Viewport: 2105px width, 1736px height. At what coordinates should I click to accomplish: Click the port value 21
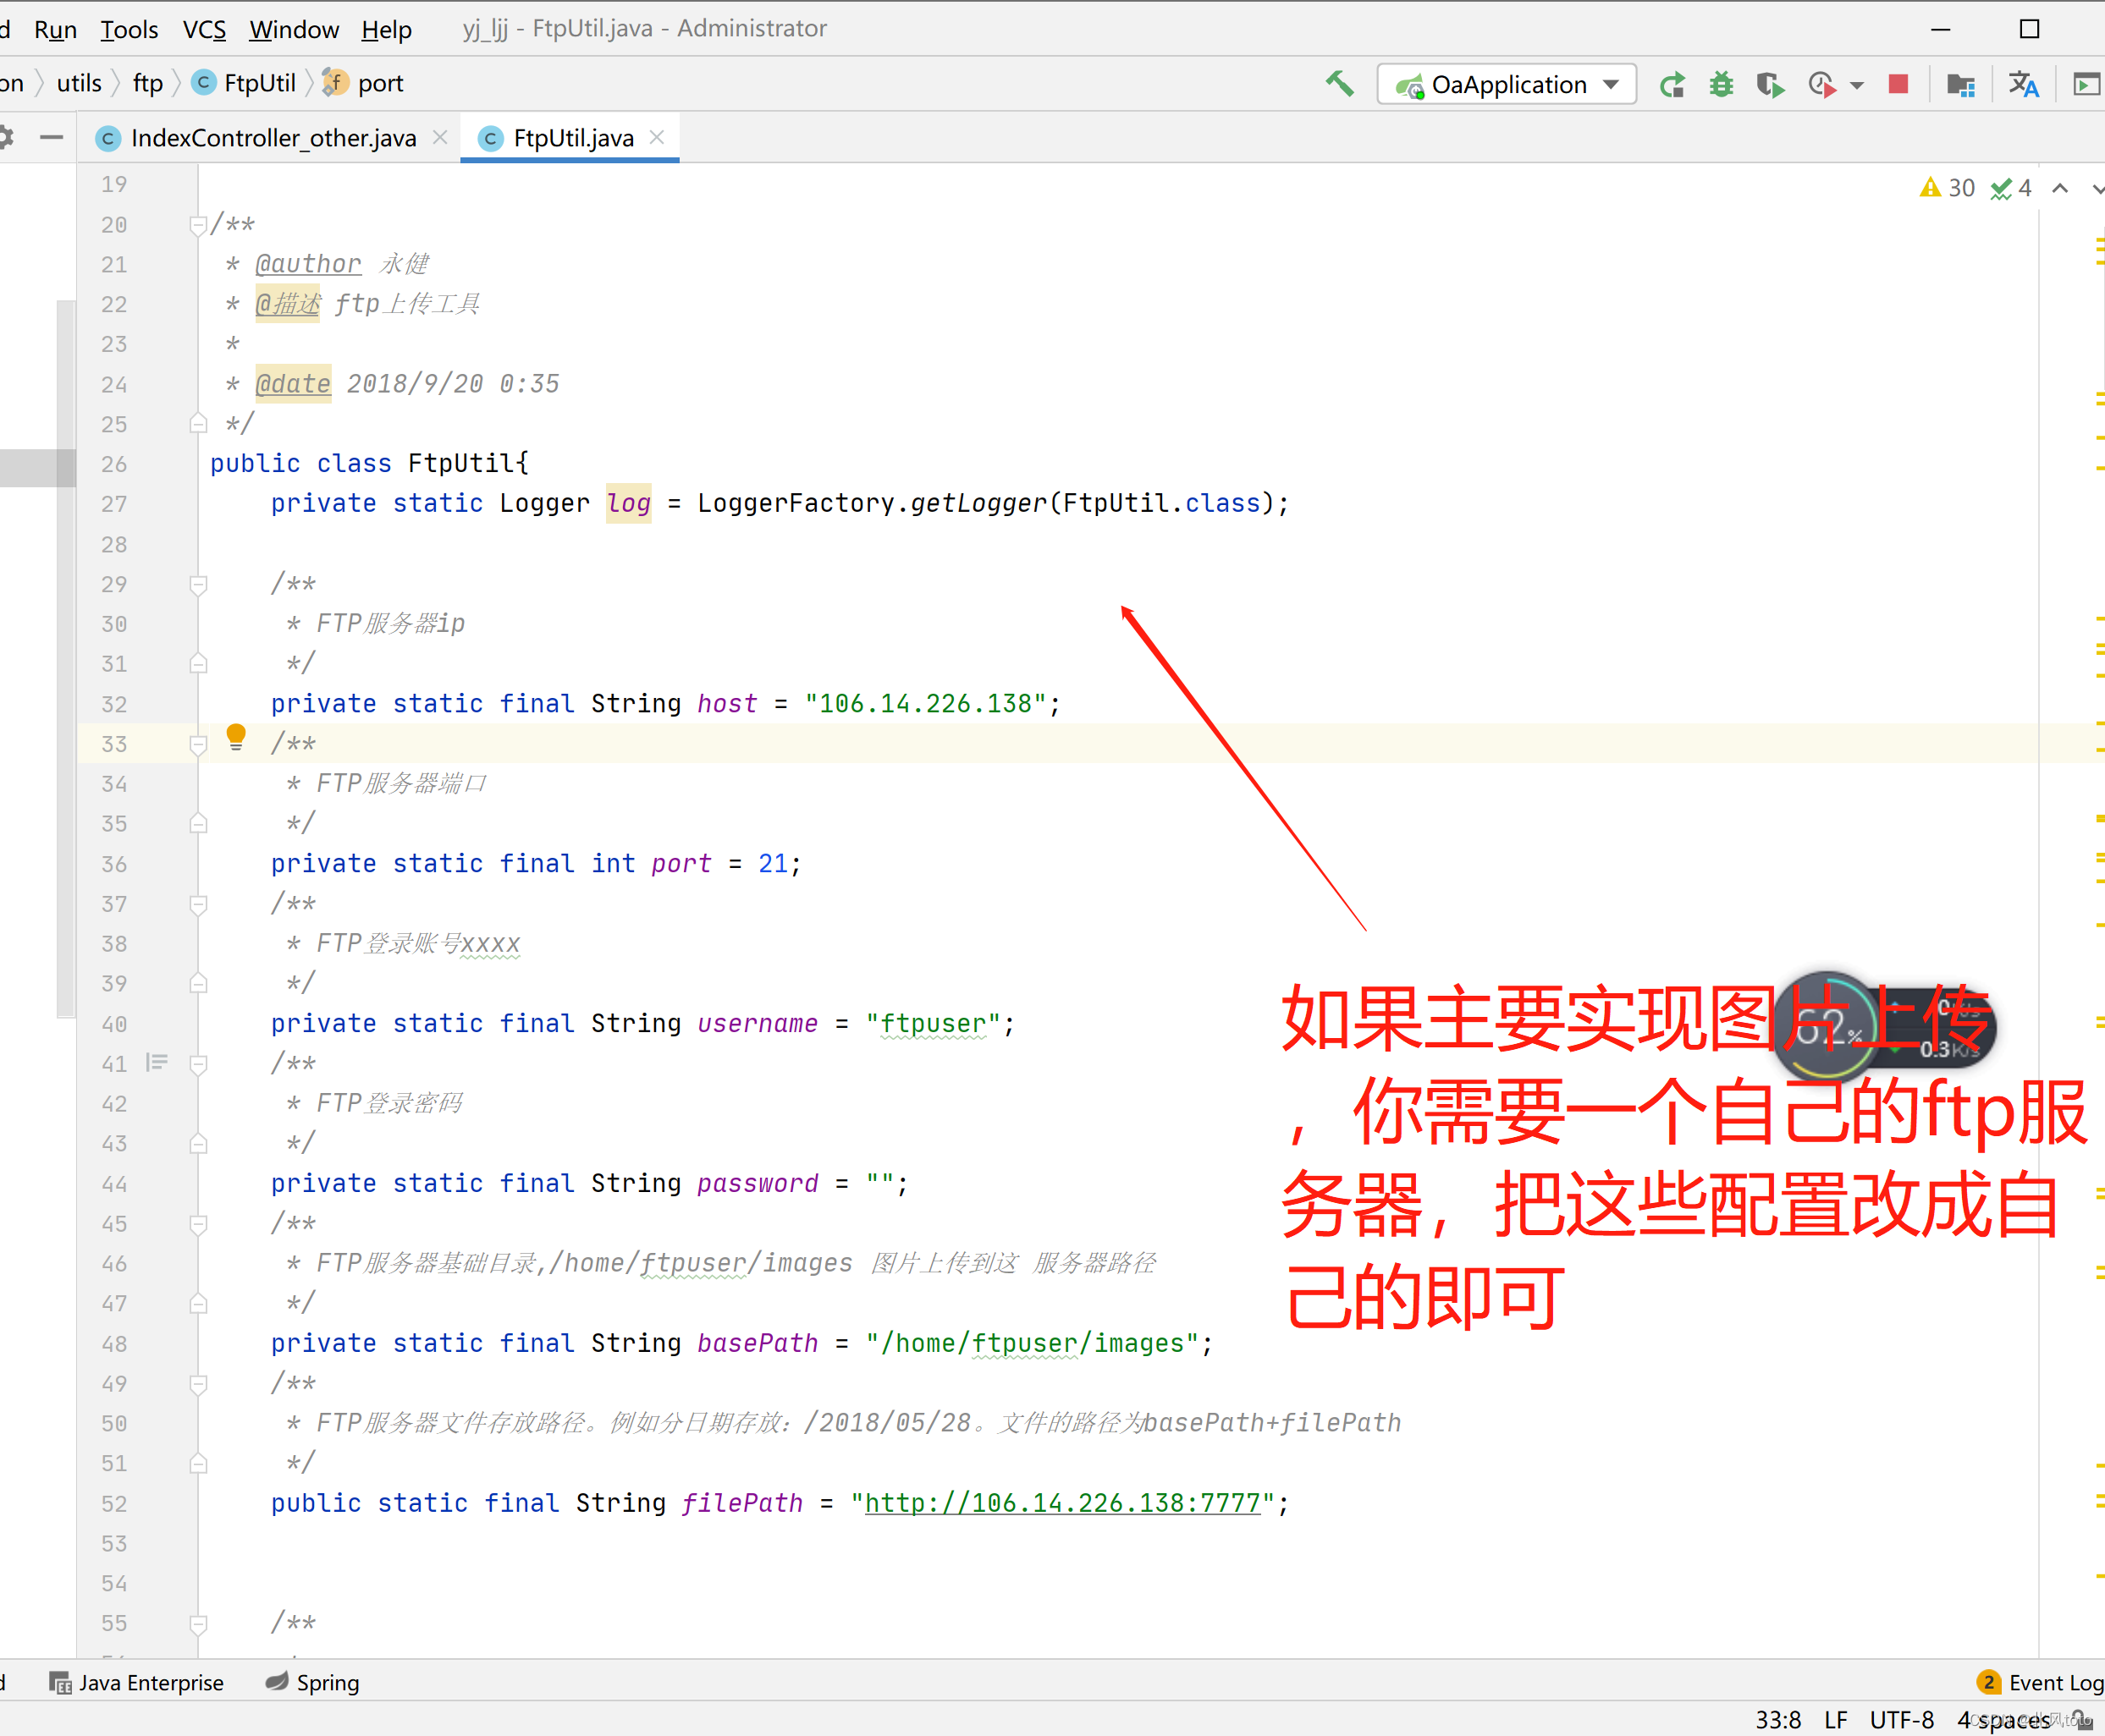[x=773, y=863]
